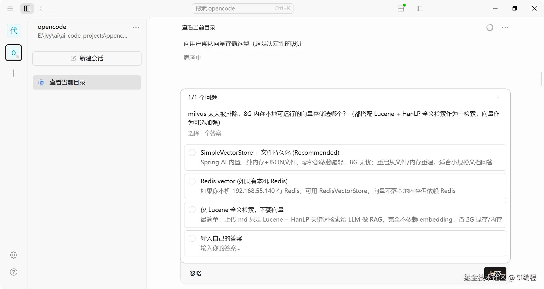Open the 查看当前目录 session in sidebar

pos(87,82)
